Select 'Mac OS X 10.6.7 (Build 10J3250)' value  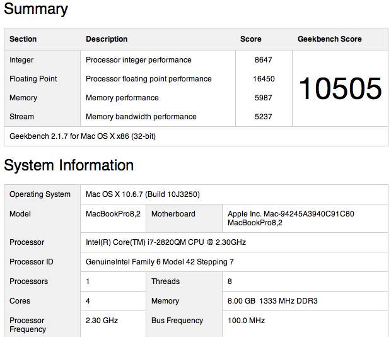tap(143, 194)
